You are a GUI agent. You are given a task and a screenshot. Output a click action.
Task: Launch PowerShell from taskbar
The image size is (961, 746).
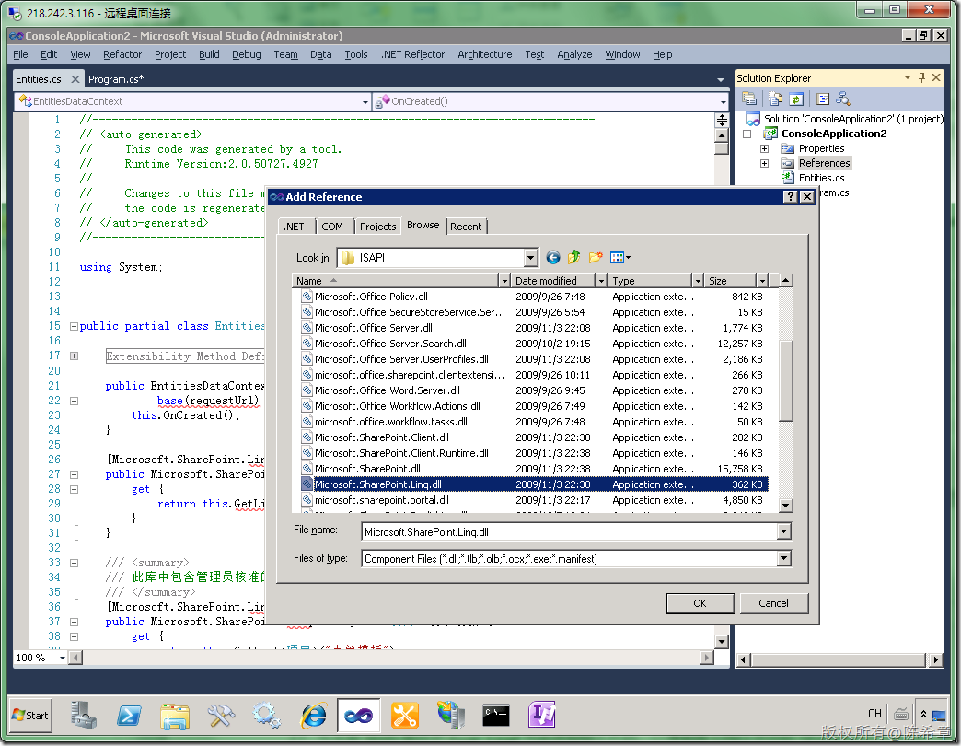point(129,715)
